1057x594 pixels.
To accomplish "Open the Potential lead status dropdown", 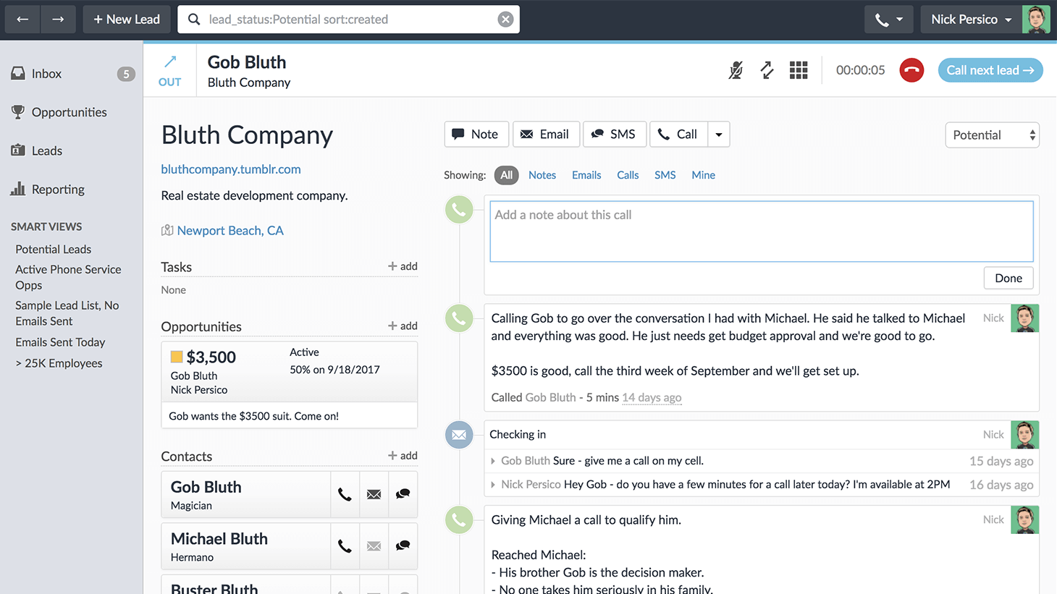I will [992, 135].
